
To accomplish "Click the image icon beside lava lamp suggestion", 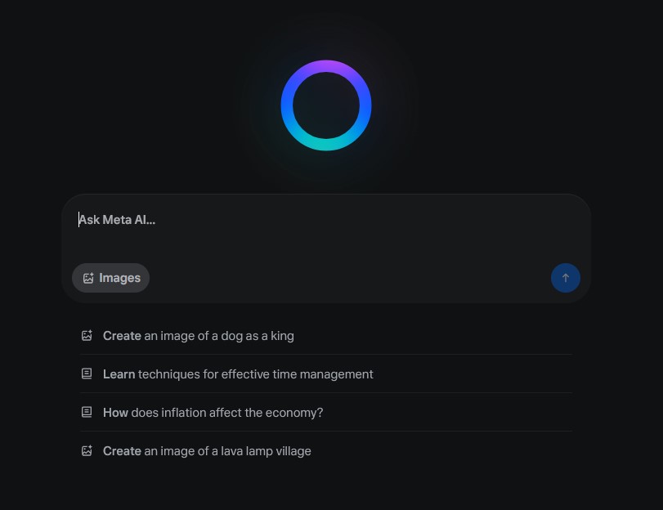I will [x=87, y=450].
